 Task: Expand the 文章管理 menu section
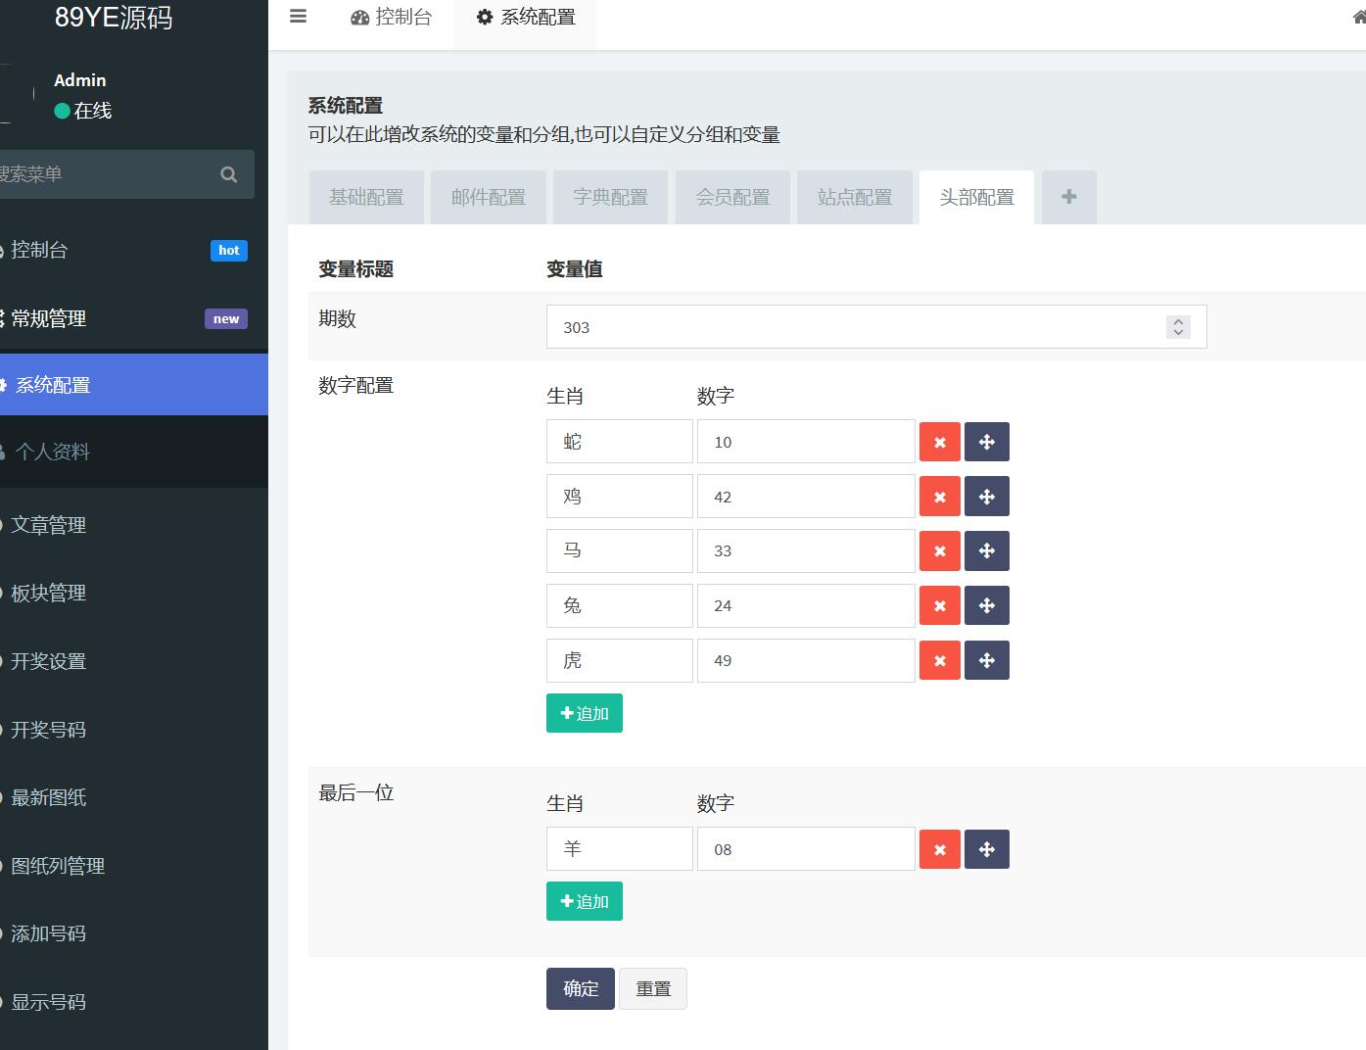(x=49, y=525)
